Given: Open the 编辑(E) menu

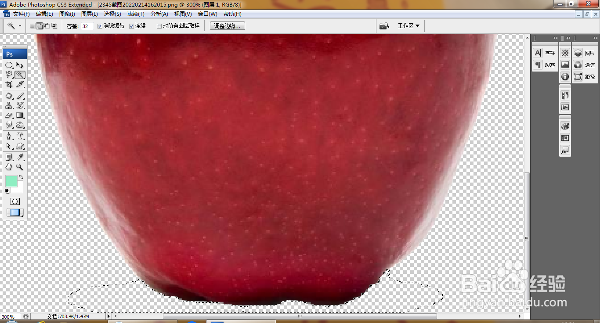Looking at the screenshot, I should (x=44, y=14).
